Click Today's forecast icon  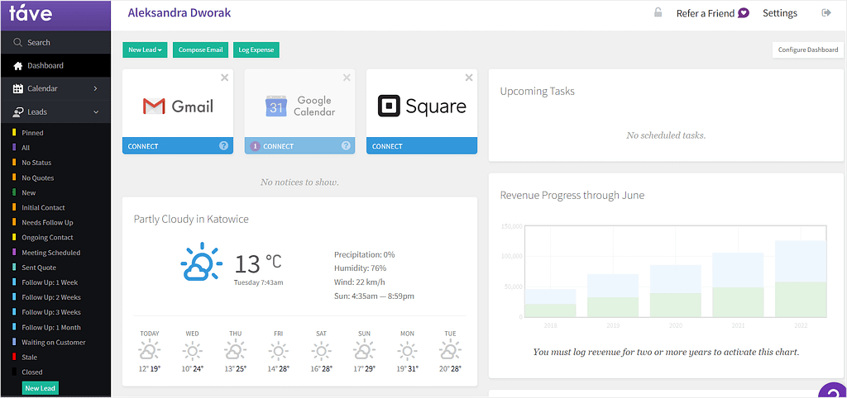point(150,352)
